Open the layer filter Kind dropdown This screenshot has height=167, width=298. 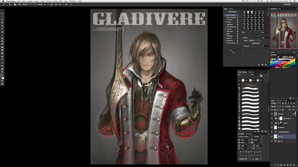[x=276, y=103]
